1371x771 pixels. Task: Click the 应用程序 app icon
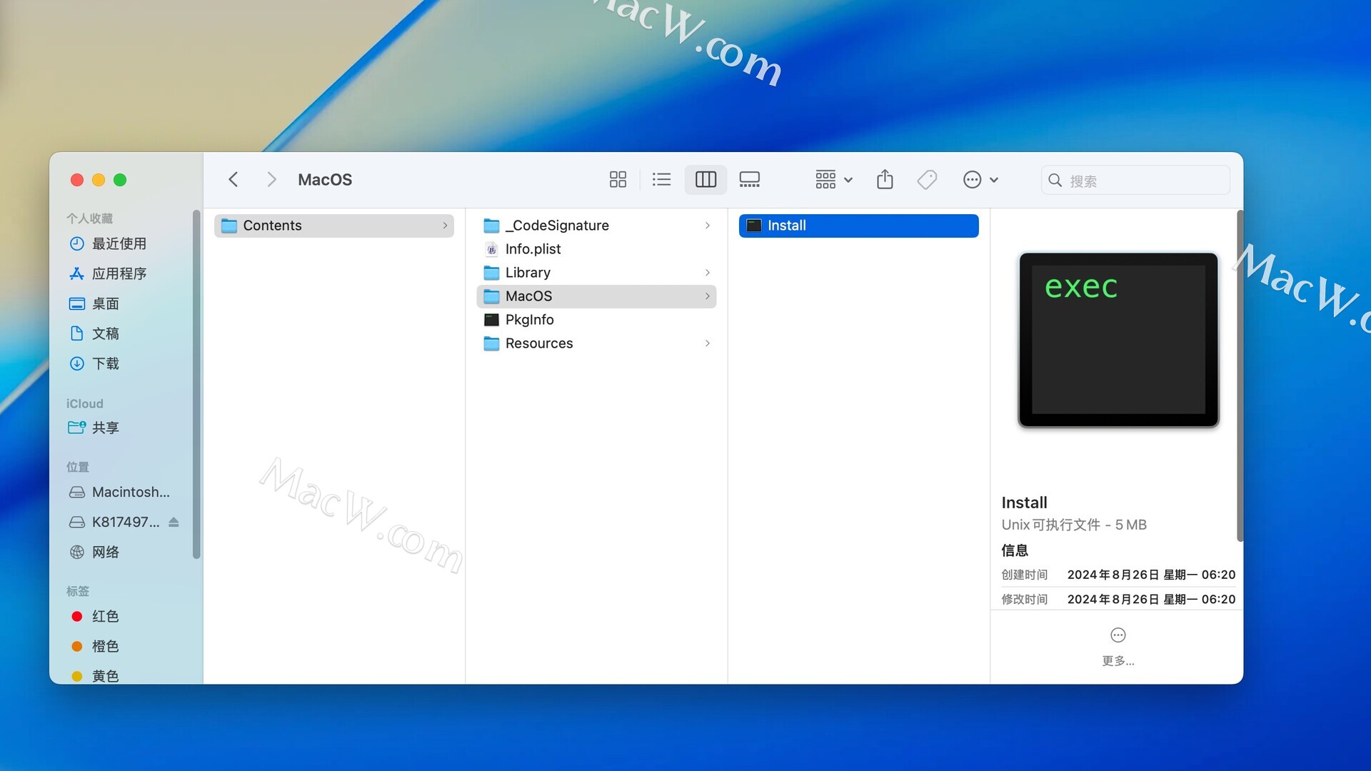[77, 273]
